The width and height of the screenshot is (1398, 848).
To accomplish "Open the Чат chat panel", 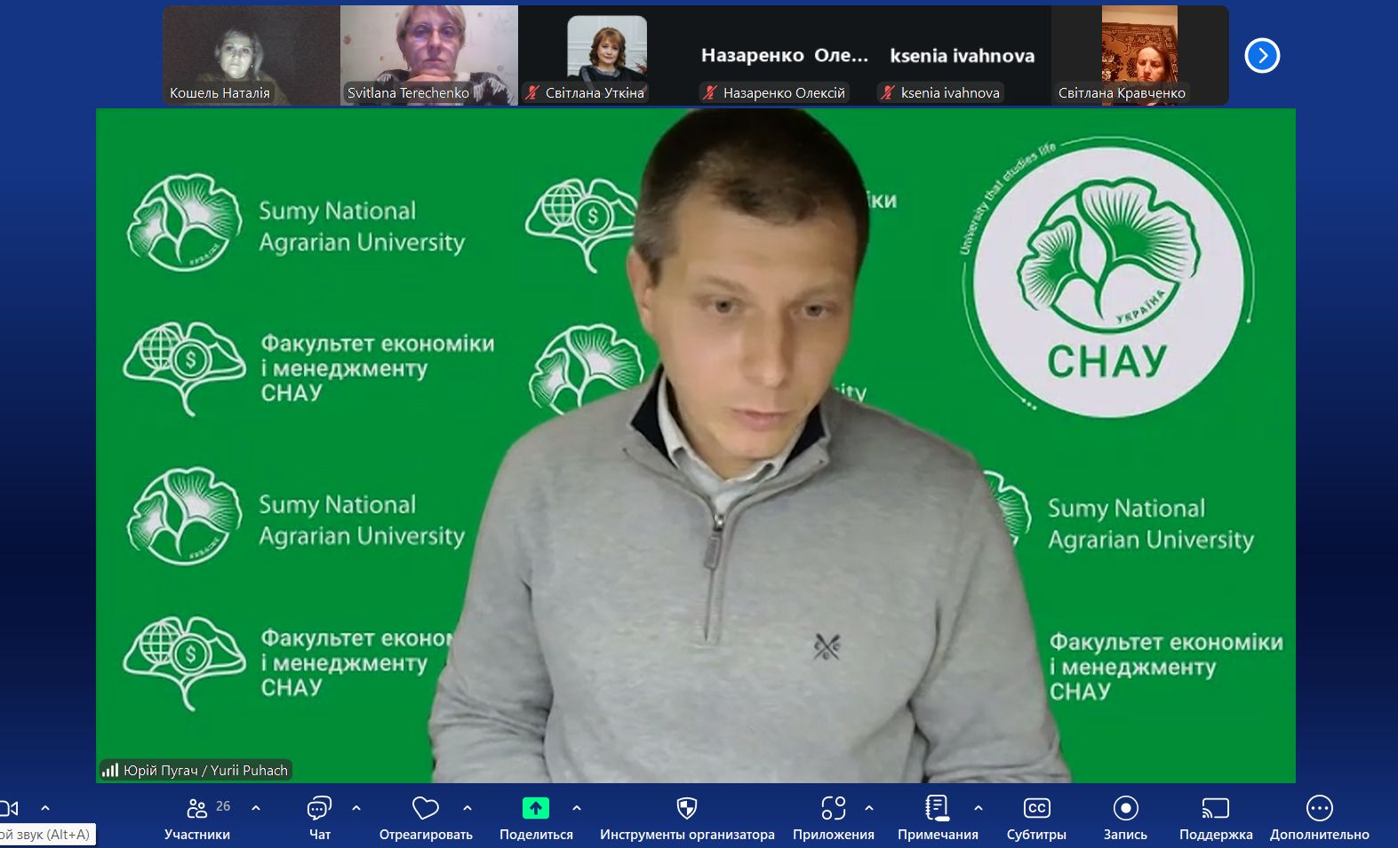I will tap(319, 808).
